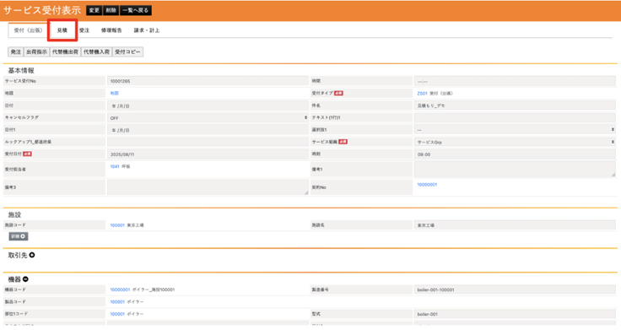The height and width of the screenshot is (330, 621).
Task: Click the 代替機出荷 button
Action: coord(65,51)
